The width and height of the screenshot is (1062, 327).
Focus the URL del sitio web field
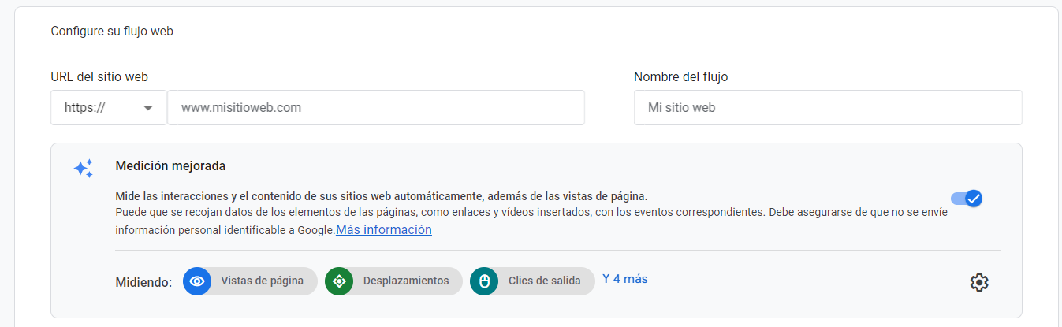pyautogui.click(x=376, y=108)
